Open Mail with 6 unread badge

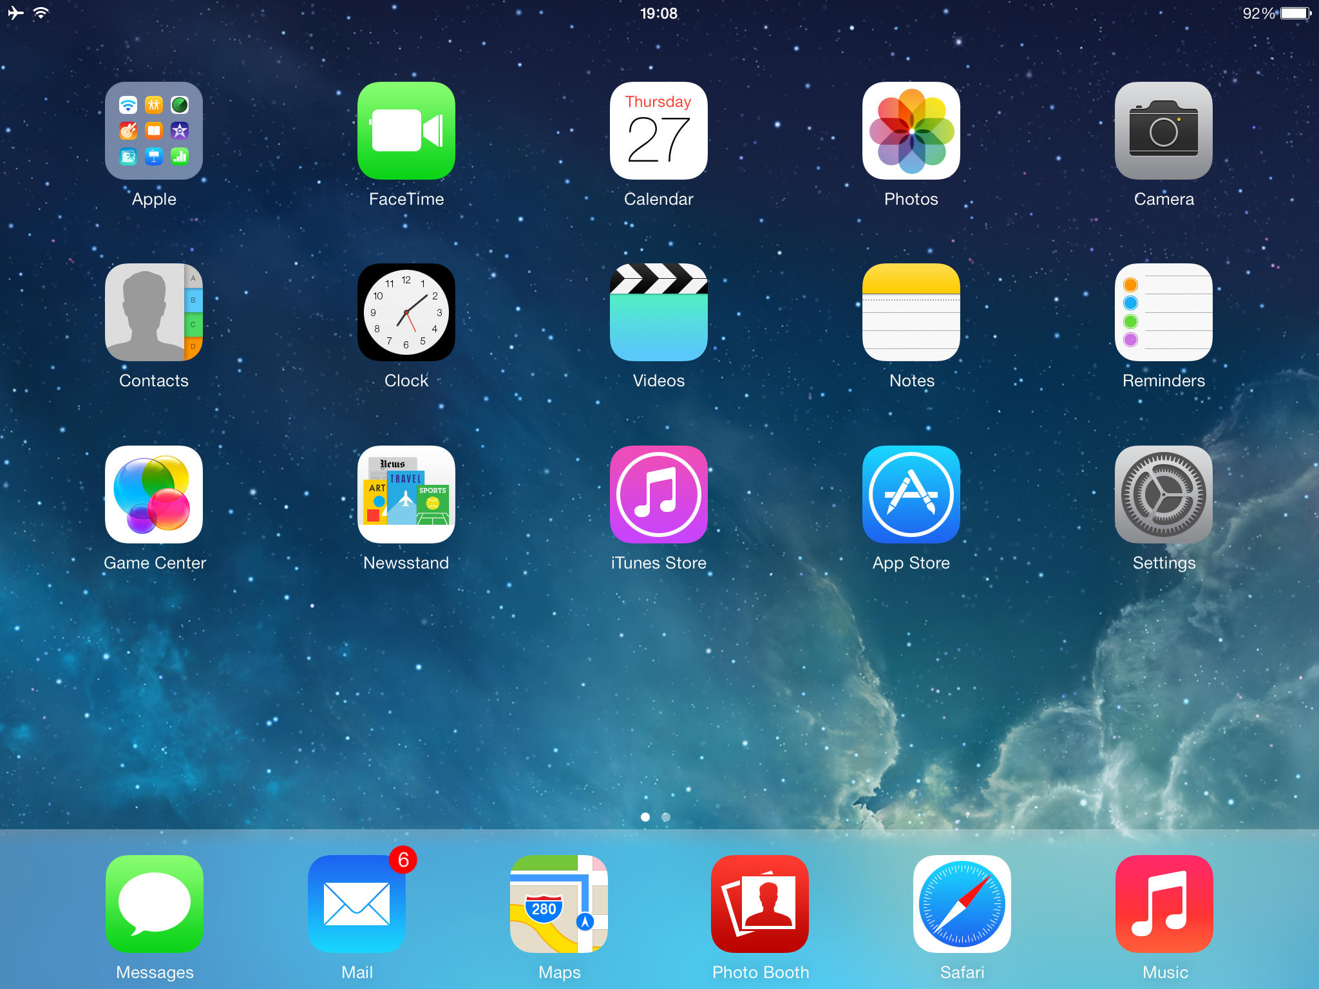pyautogui.click(x=357, y=903)
